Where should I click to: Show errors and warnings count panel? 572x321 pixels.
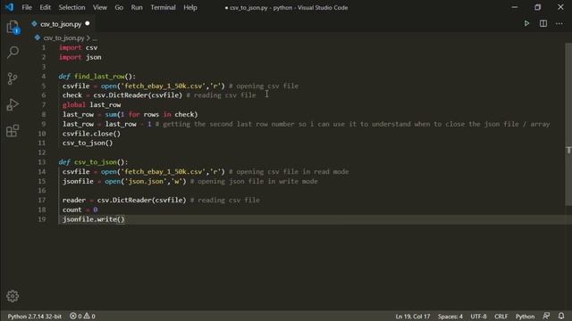pos(82,316)
